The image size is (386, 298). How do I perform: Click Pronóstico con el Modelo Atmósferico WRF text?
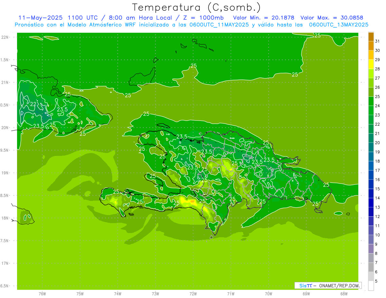tap(76, 25)
